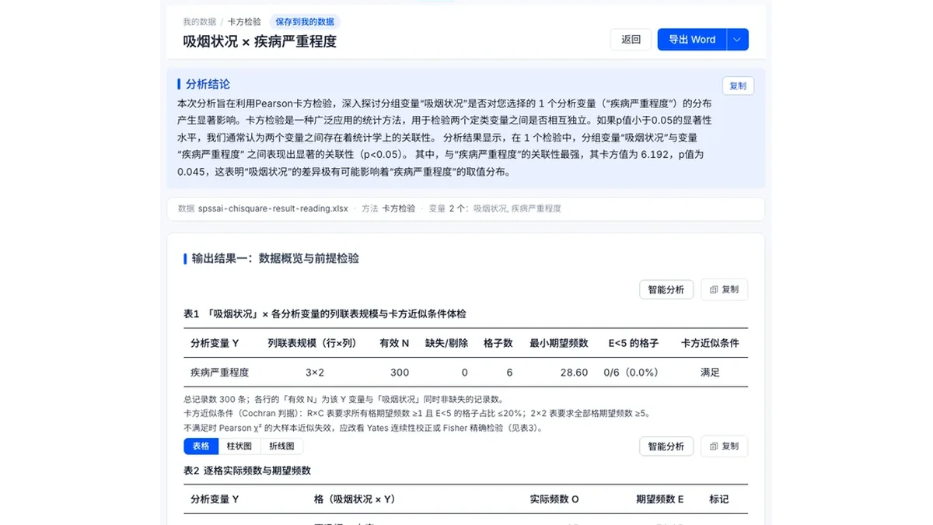Click the copy icon in 复制 above 表1
The image size is (933, 525).
click(x=713, y=289)
